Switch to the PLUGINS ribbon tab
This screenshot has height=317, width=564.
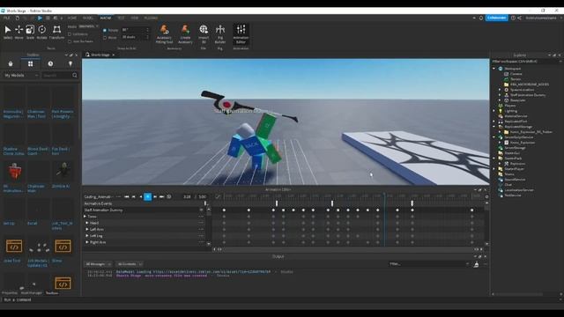(x=151, y=18)
